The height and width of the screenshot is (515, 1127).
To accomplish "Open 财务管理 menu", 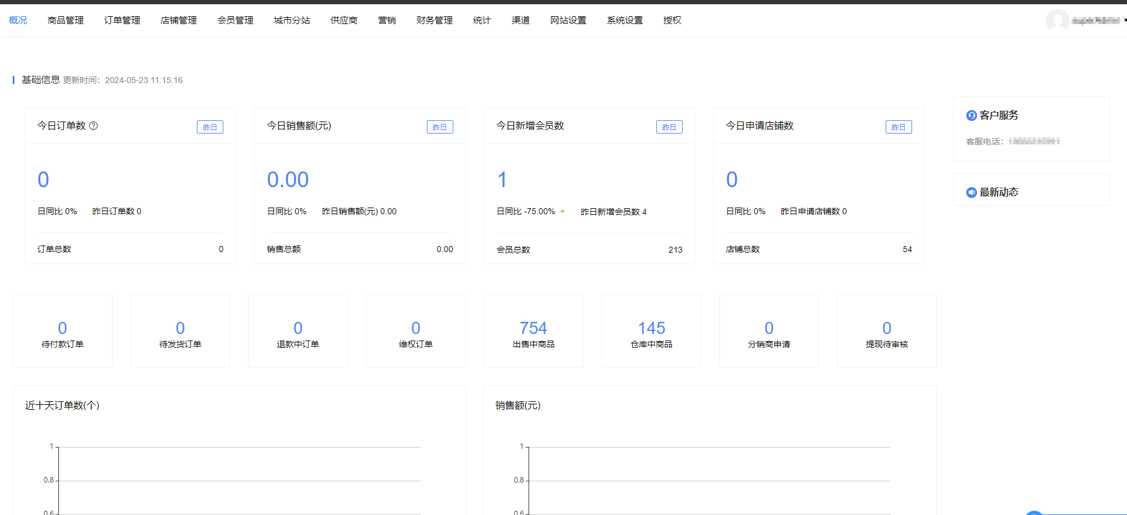I will click(x=435, y=20).
